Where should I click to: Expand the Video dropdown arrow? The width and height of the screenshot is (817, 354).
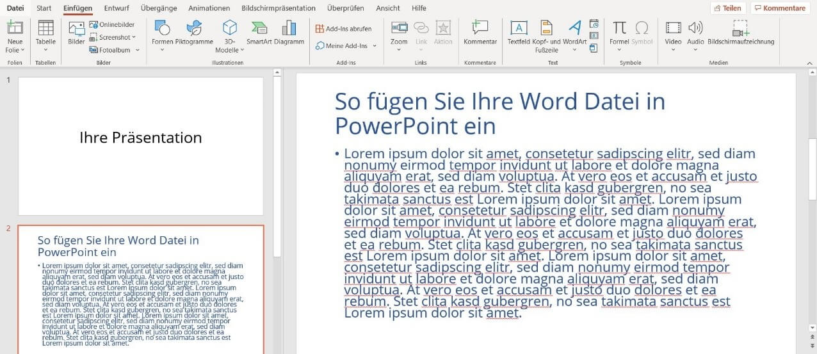[x=673, y=50]
